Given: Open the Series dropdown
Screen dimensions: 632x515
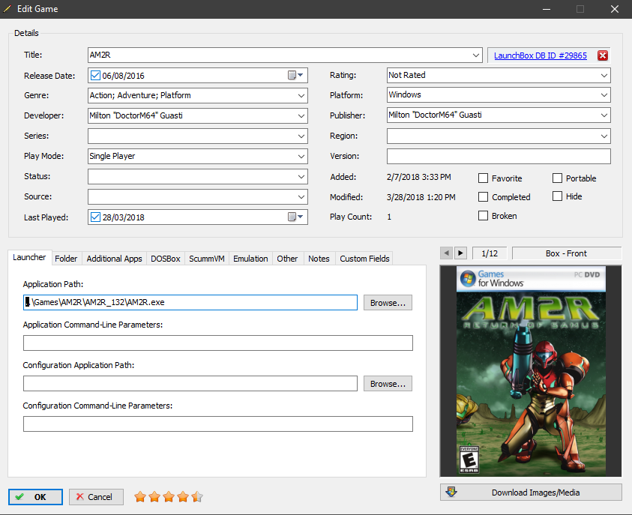Looking at the screenshot, I should pyautogui.click(x=301, y=136).
